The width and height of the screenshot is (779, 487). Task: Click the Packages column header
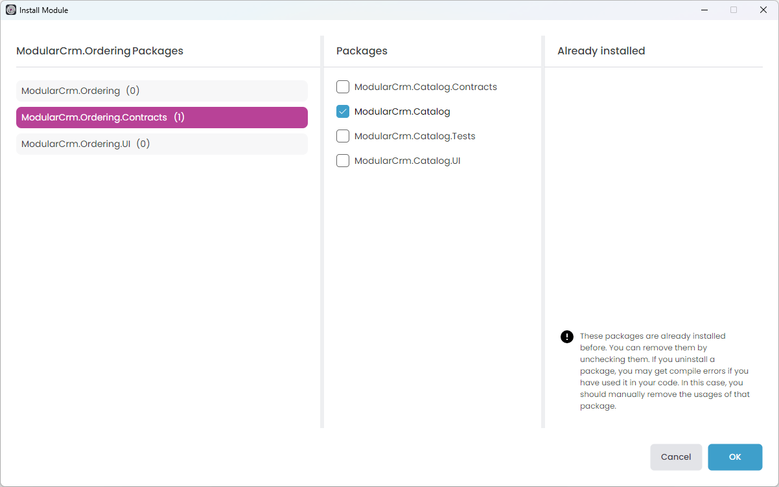tap(361, 51)
